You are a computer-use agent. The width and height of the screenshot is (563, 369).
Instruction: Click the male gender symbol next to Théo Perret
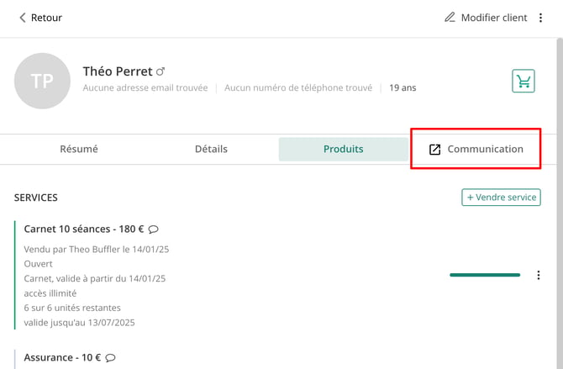pos(160,71)
